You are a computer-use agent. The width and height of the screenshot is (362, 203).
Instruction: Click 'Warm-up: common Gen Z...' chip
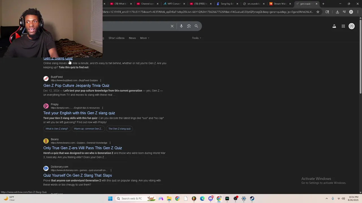pos(88,129)
